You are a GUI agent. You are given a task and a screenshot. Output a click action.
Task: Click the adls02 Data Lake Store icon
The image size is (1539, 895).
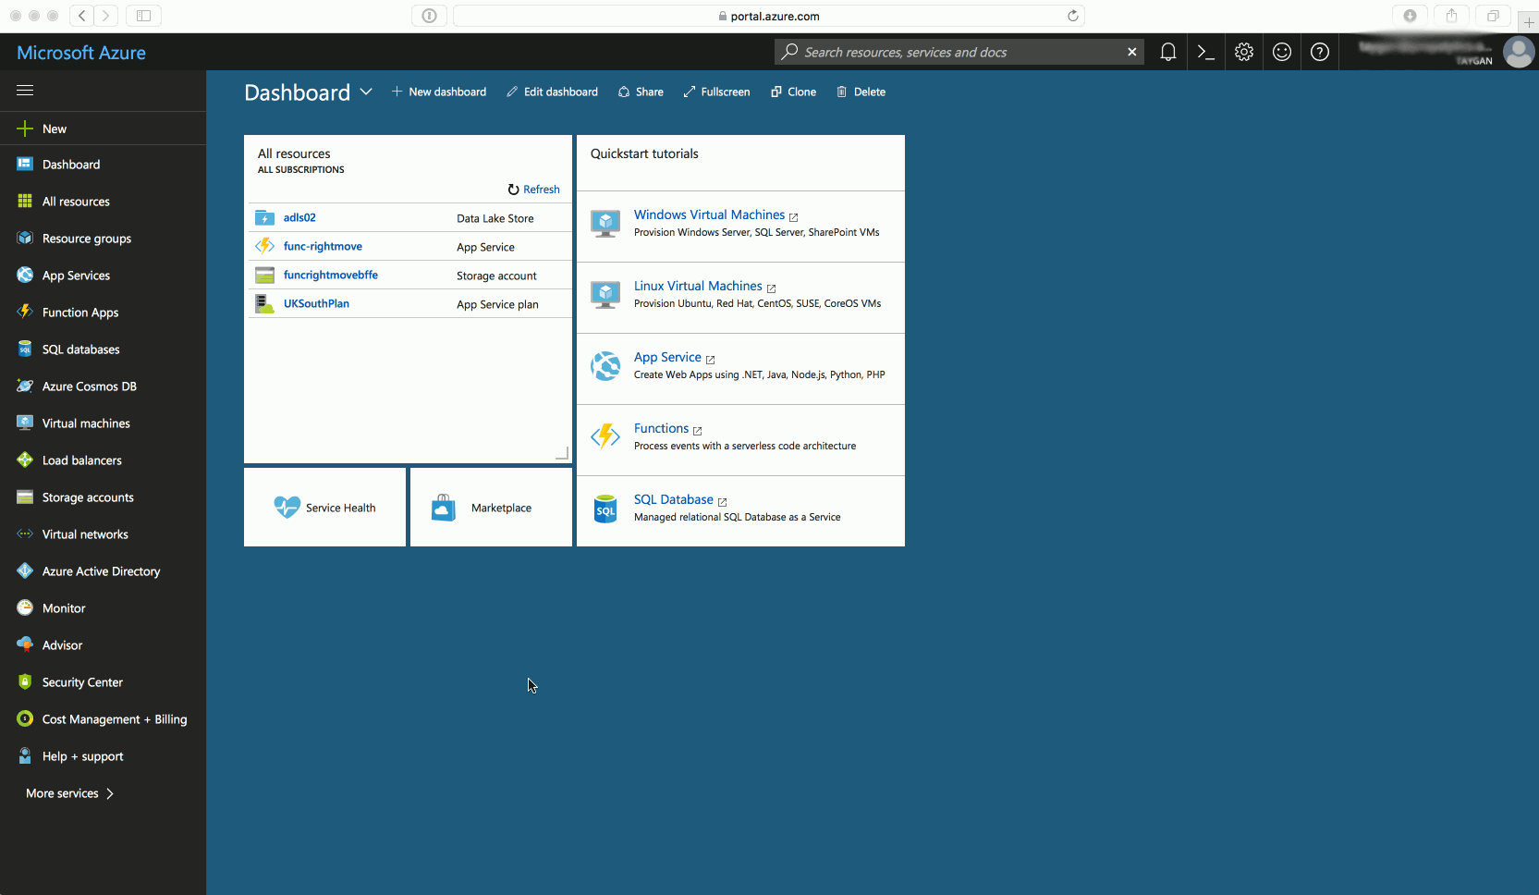[x=264, y=218]
